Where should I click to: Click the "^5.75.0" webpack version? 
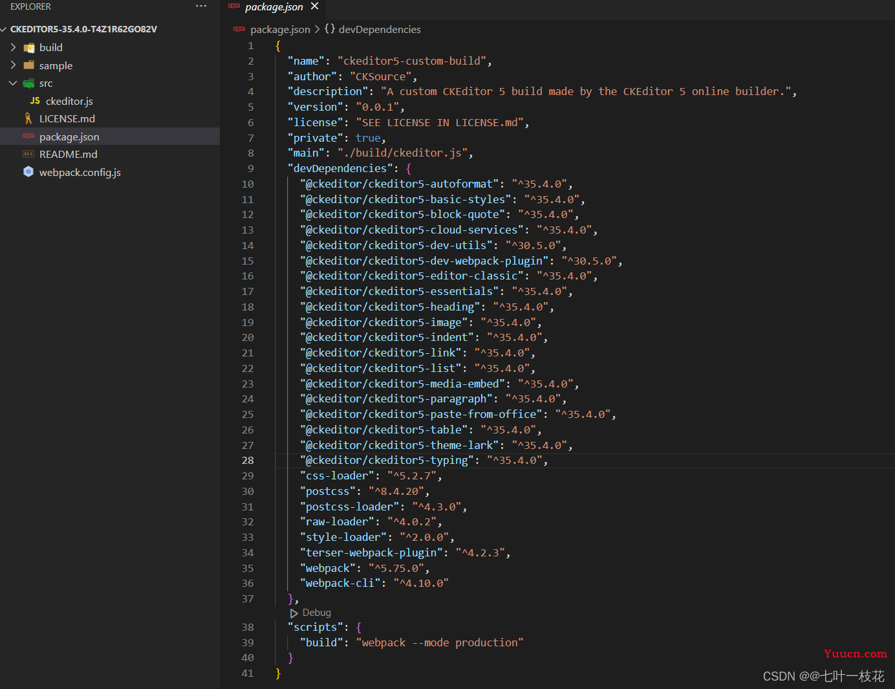(x=396, y=568)
